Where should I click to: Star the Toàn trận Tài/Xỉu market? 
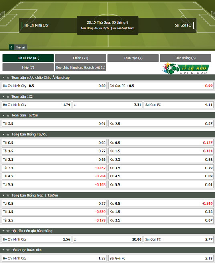click(x=8, y=115)
